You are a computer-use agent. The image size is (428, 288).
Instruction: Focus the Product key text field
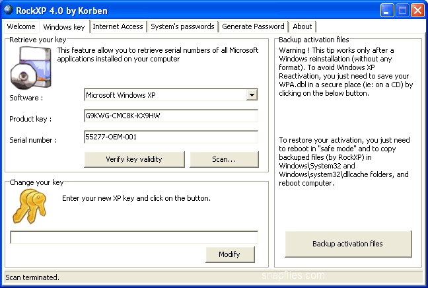point(171,116)
